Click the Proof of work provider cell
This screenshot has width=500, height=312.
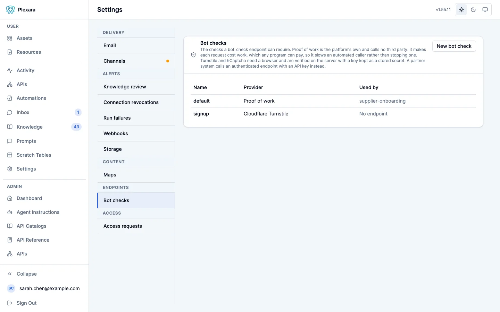point(259,101)
